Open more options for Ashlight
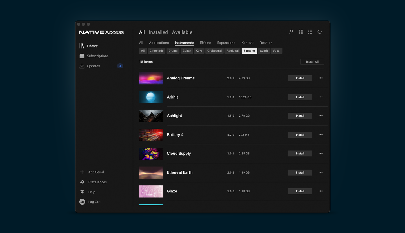The width and height of the screenshot is (405, 233). pyautogui.click(x=320, y=116)
